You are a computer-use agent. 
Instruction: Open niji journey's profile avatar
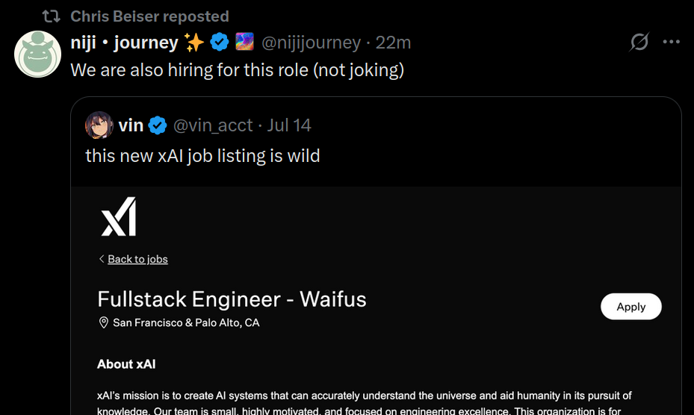click(x=38, y=54)
